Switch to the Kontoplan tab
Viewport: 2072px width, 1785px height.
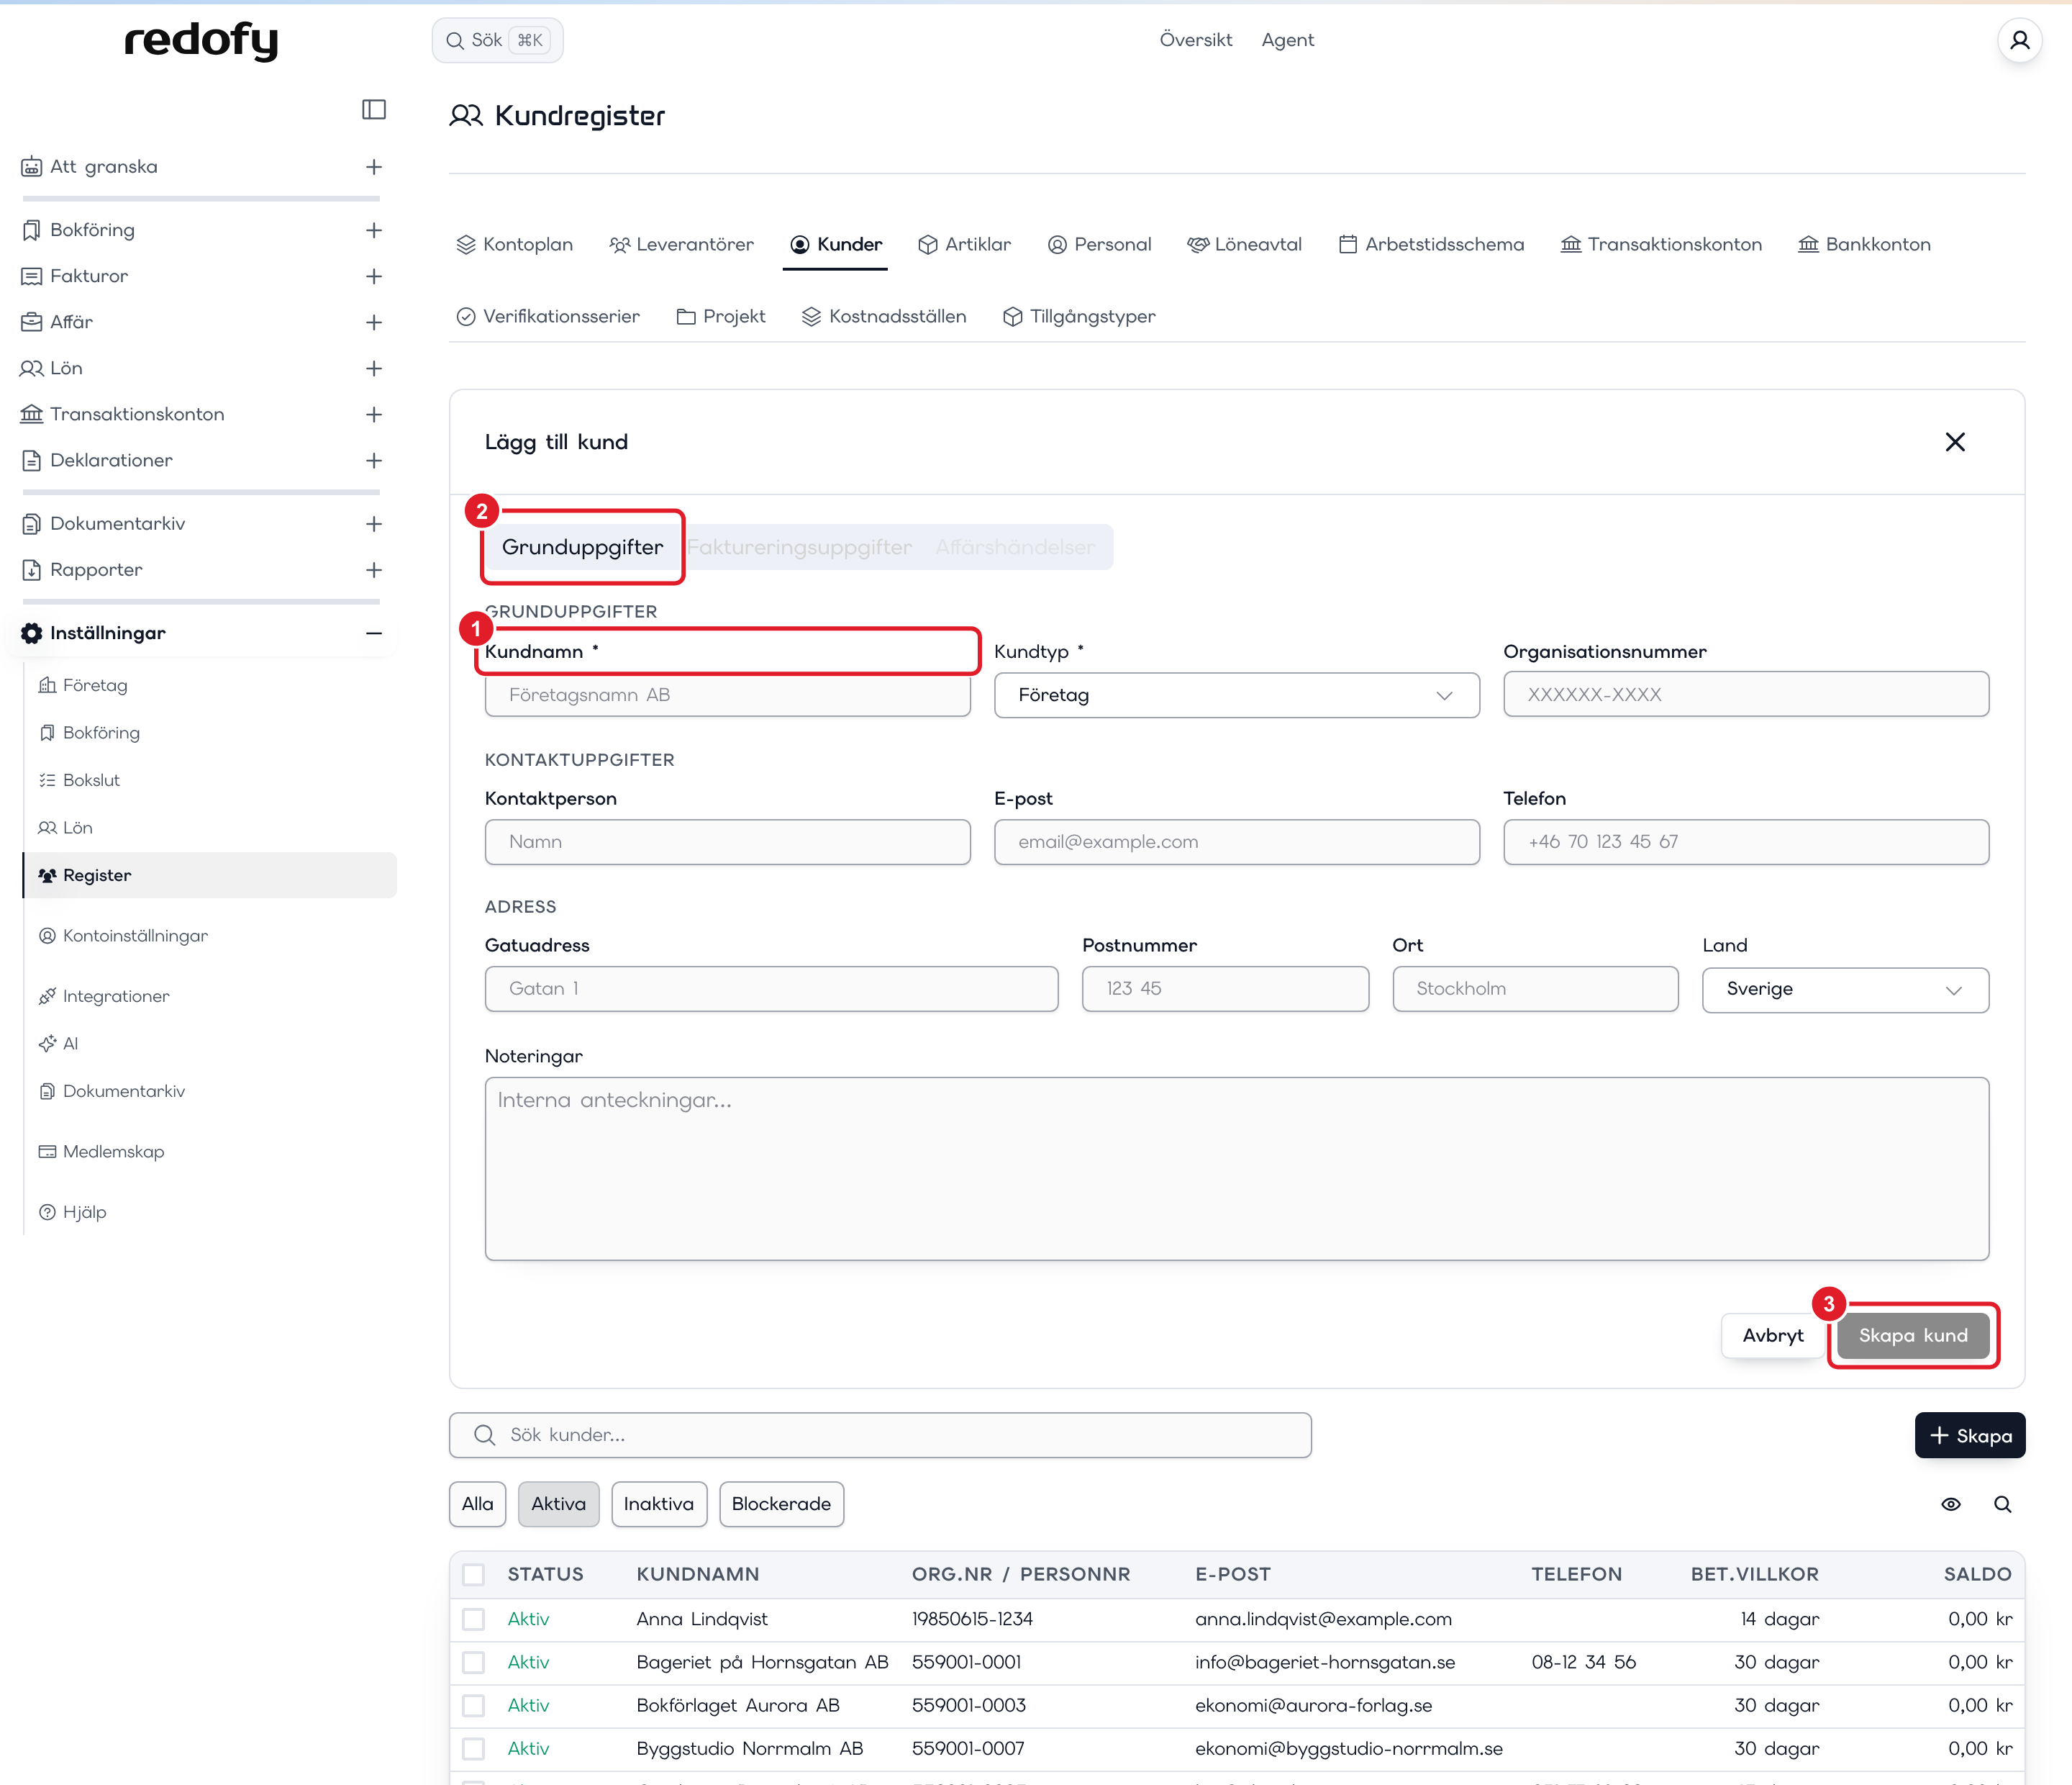coord(515,244)
